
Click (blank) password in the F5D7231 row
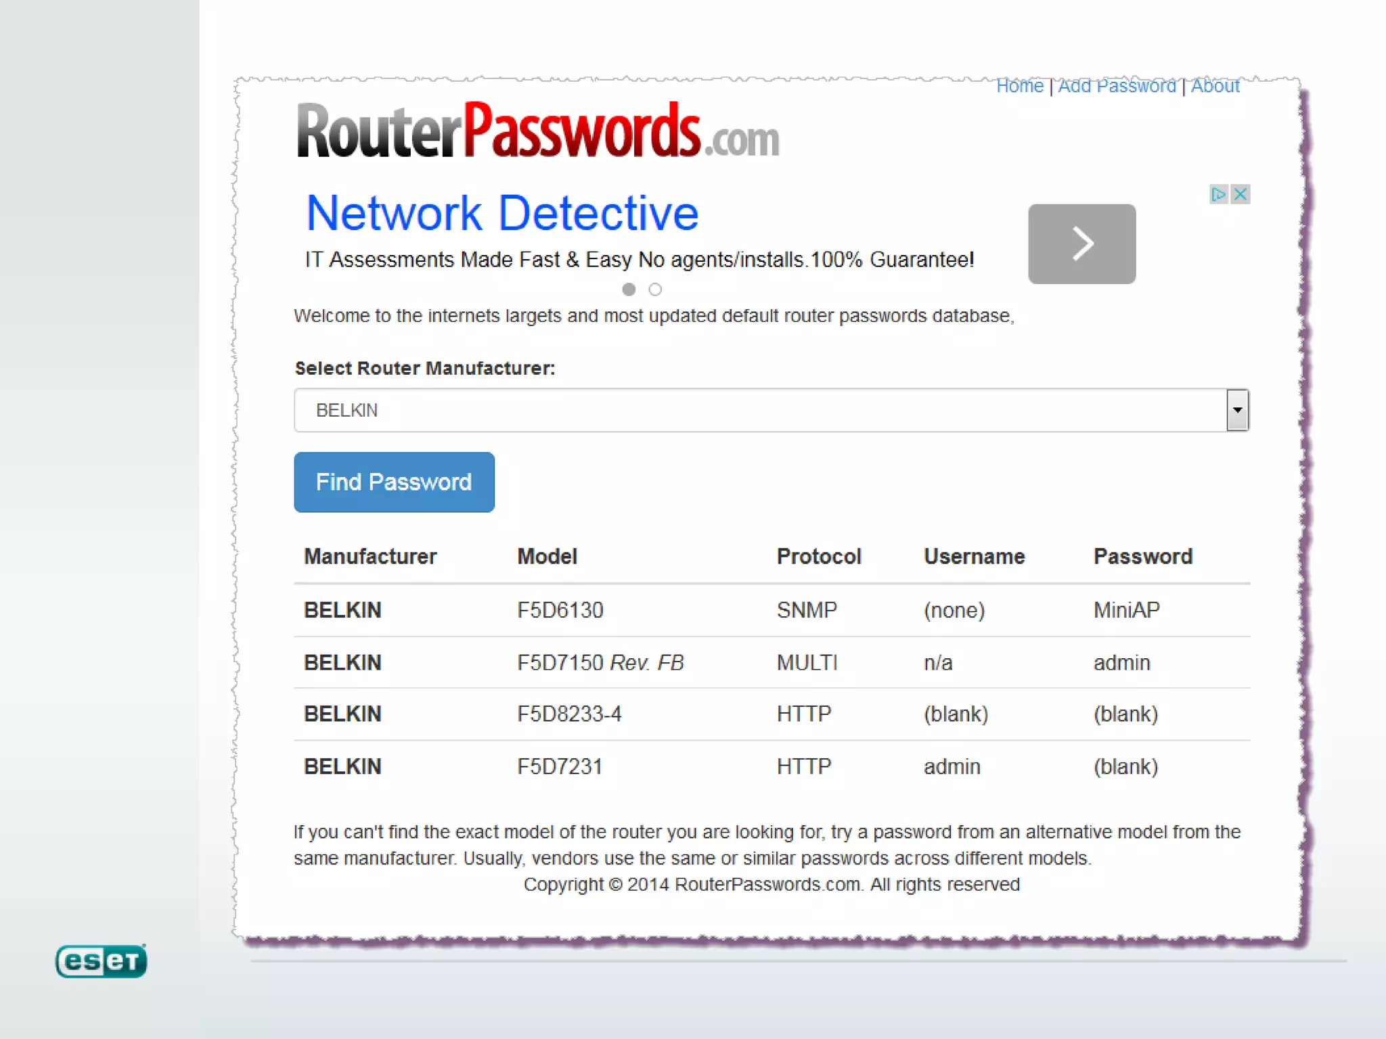[1126, 767]
